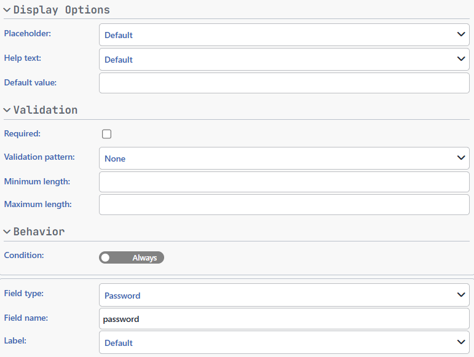
Task: Click the Validation pattern label
Action: 39,157
